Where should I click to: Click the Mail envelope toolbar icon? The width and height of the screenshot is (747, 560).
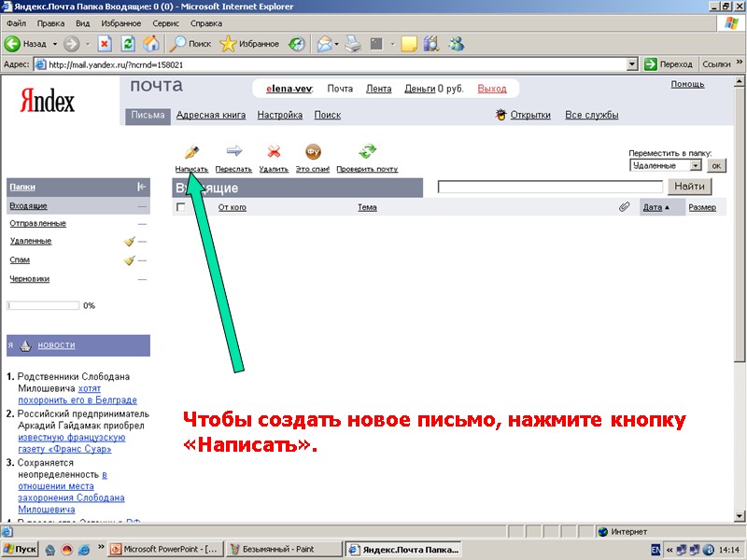[x=324, y=44]
